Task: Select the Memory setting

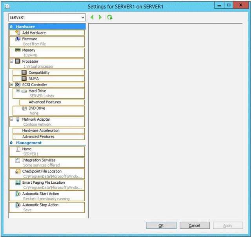Action: click(x=47, y=52)
